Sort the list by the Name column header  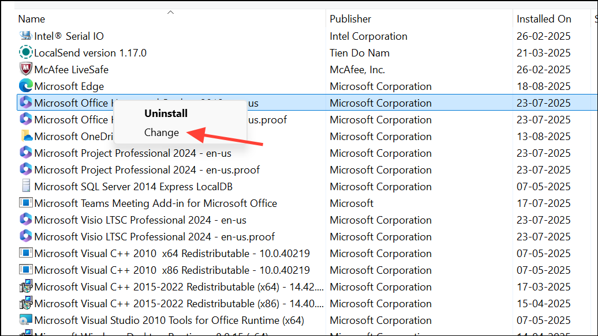pyautogui.click(x=32, y=19)
